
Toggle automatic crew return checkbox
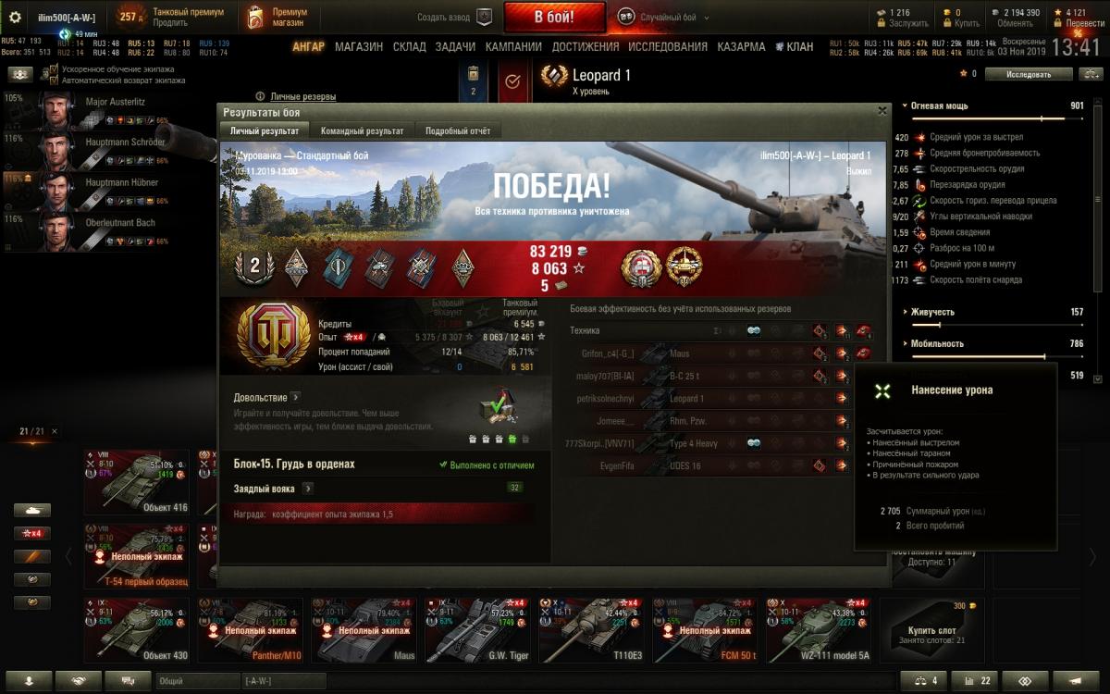click(x=54, y=81)
